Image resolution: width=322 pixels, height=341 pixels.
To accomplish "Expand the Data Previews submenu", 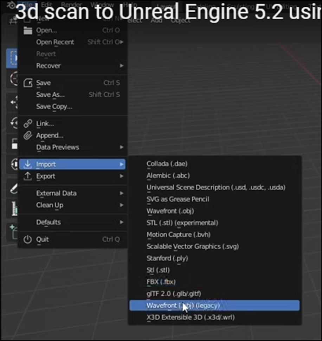I will point(72,147).
